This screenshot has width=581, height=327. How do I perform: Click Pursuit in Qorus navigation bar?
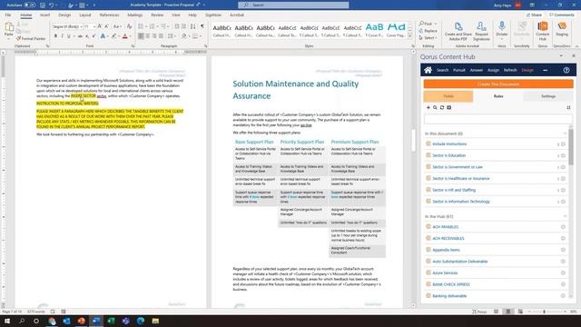pyautogui.click(x=458, y=70)
